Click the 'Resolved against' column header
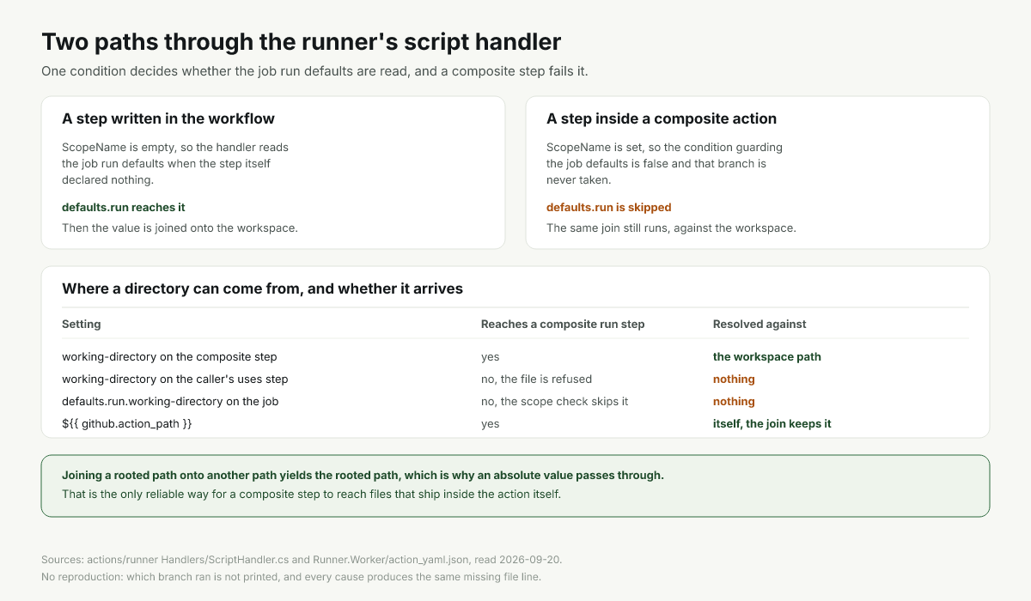 point(760,325)
